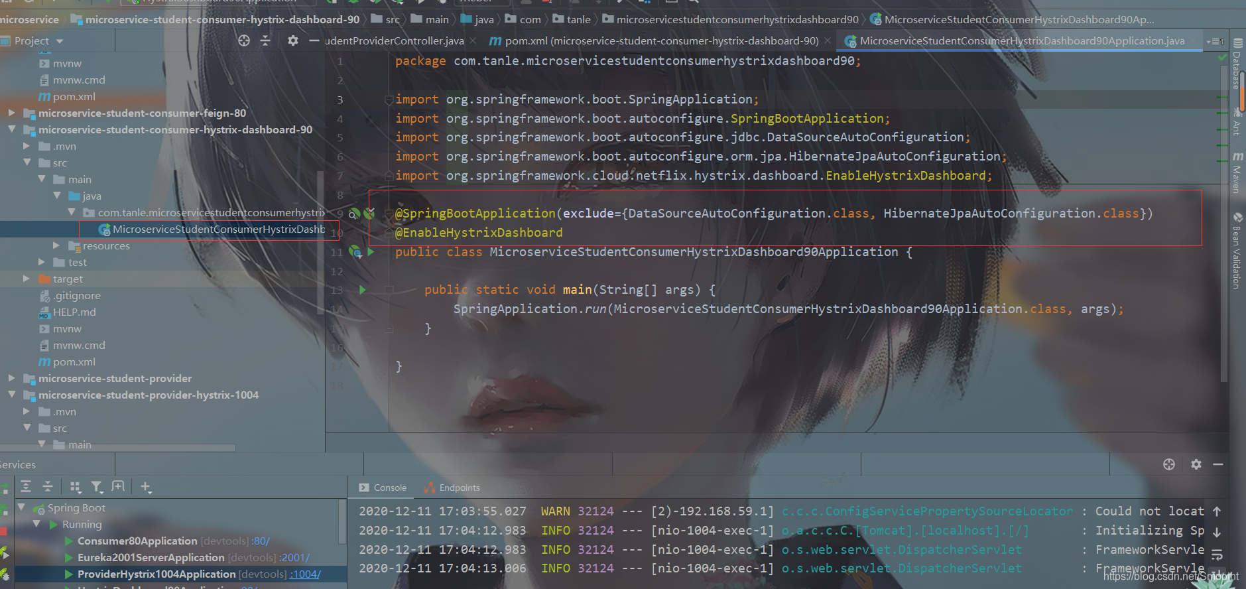
Task: Fold the import block in editor
Action: 389,99
